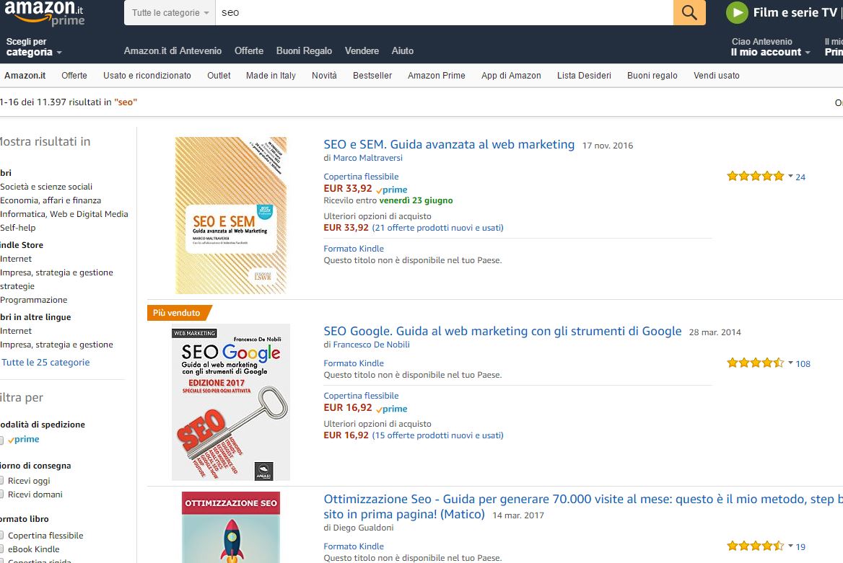Open Amazon.it di Antevenio in top navigation

[172, 51]
